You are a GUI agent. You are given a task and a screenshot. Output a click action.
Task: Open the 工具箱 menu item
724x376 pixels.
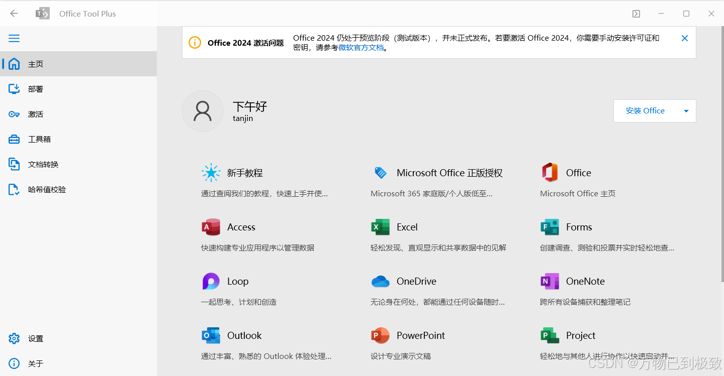tap(78, 139)
